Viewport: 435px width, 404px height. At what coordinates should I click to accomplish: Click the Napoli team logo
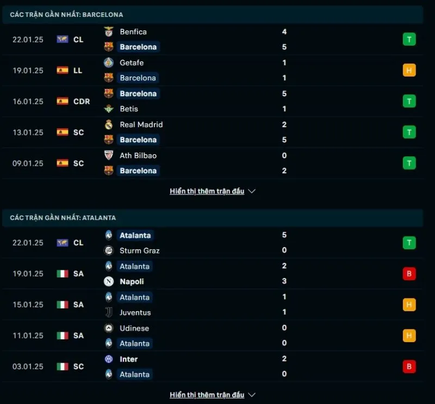(108, 281)
